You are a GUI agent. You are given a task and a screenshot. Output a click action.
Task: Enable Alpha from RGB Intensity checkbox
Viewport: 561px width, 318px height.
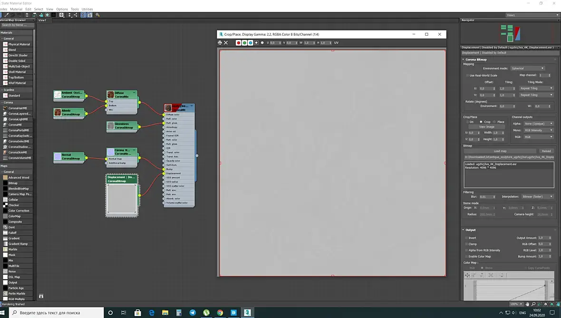pyautogui.click(x=466, y=251)
